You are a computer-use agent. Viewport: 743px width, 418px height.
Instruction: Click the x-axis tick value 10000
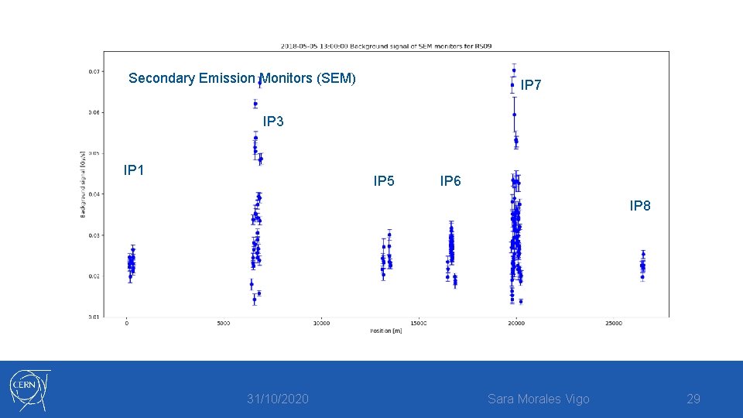point(321,324)
